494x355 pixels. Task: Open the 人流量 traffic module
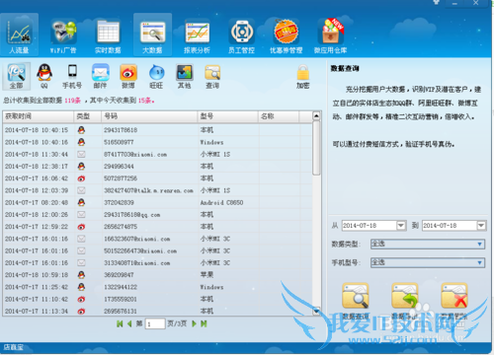[19, 35]
